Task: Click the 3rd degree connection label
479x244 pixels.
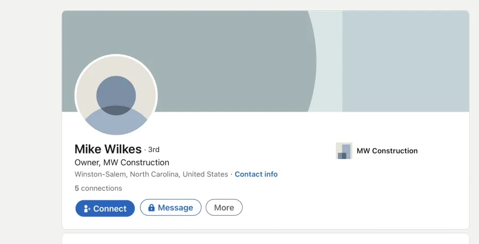Action: click(x=154, y=149)
